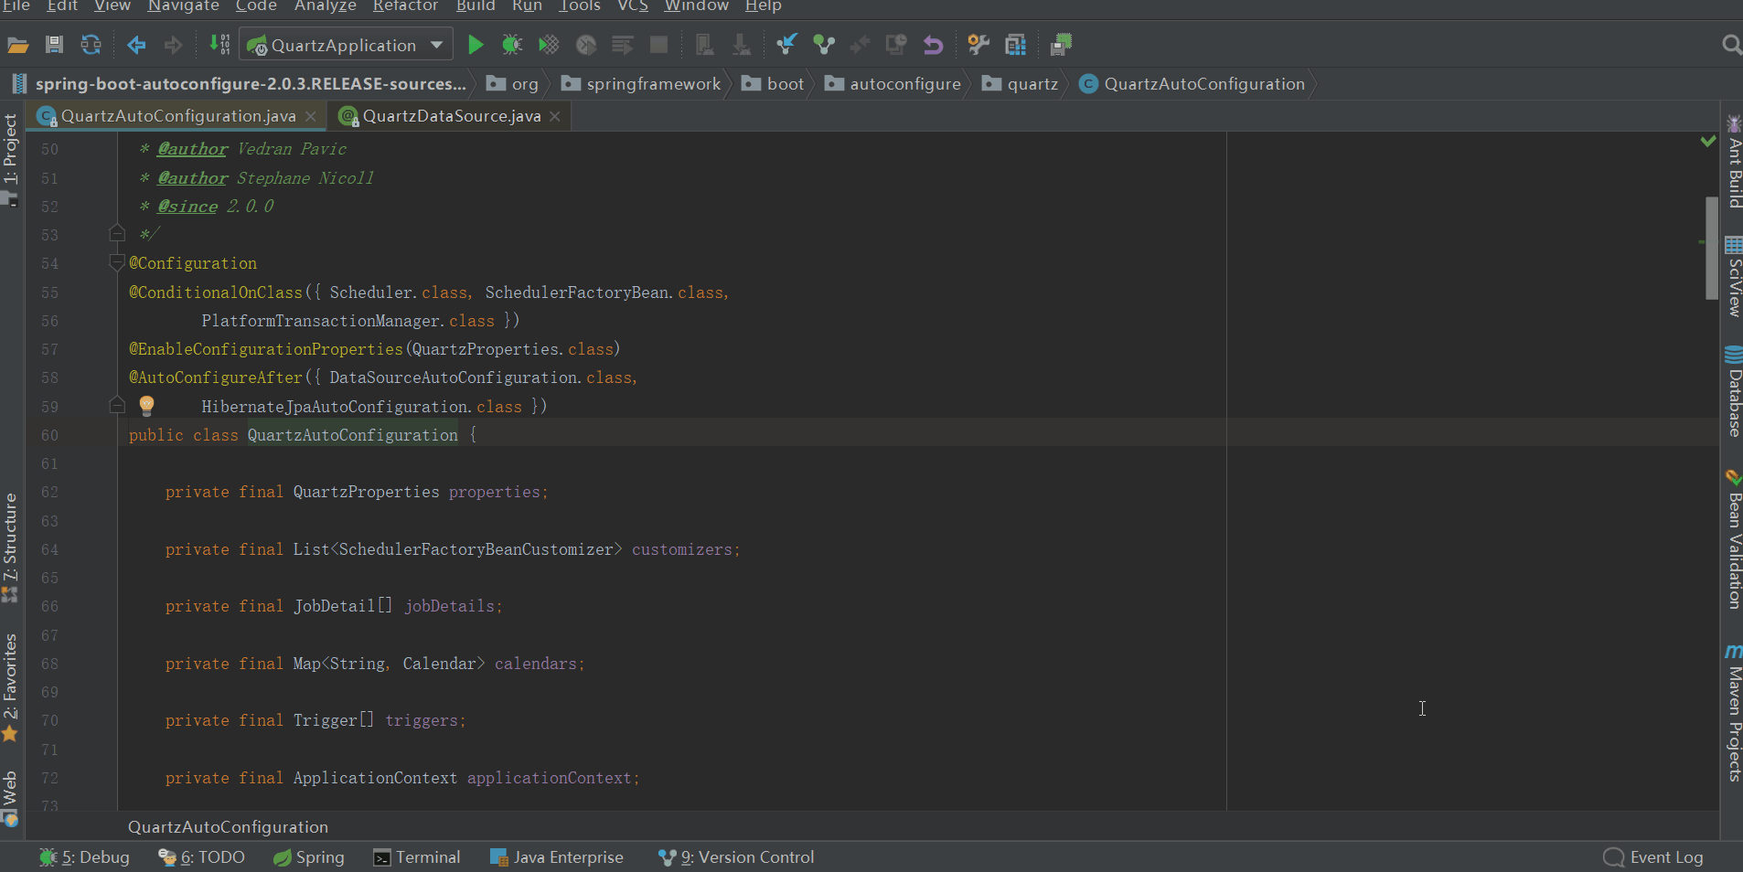The image size is (1743, 872).
Task: Switch to QuartzAutoConfiguration.java tab
Action: 178,116
